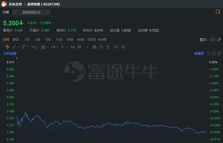Select the Aa text annotation tool

73,47
